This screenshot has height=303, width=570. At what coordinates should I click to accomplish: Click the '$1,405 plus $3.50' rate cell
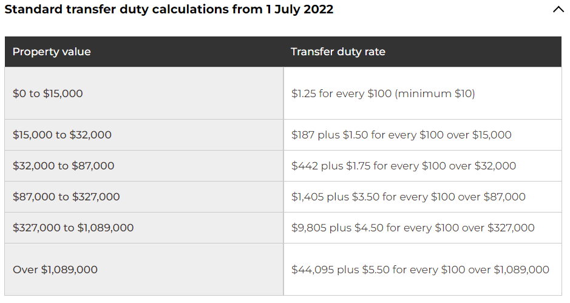click(x=422, y=197)
